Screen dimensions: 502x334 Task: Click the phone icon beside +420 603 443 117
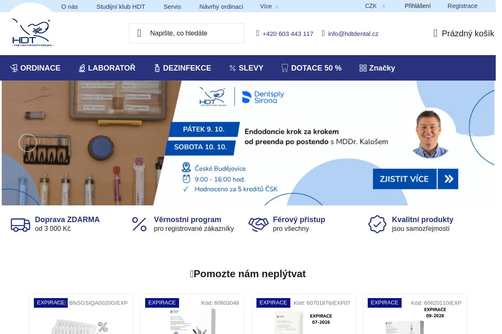click(258, 33)
